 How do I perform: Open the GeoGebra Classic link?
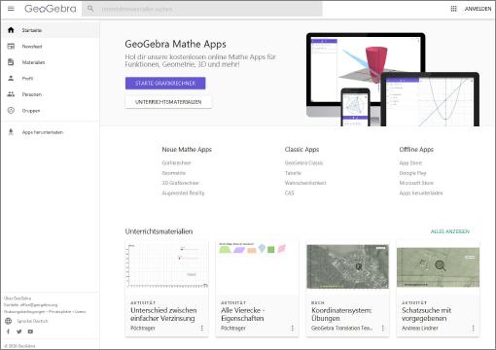pyautogui.click(x=303, y=162)
